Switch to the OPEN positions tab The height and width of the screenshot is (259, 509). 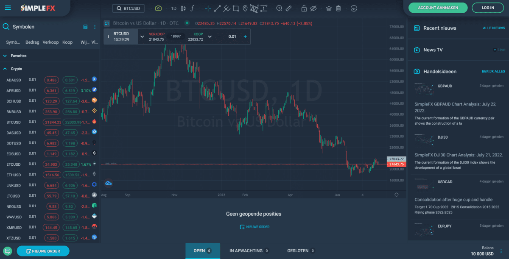203,251
